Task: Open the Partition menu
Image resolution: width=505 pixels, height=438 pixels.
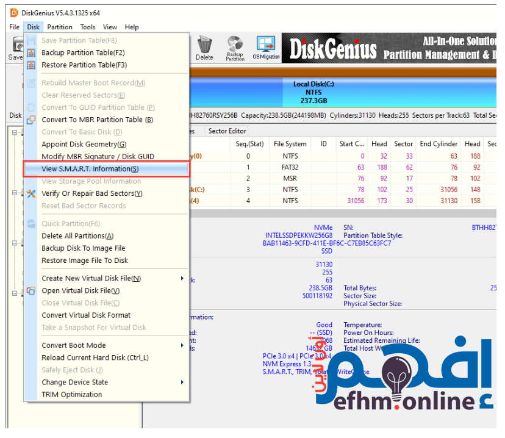Action: click(60, 27)
